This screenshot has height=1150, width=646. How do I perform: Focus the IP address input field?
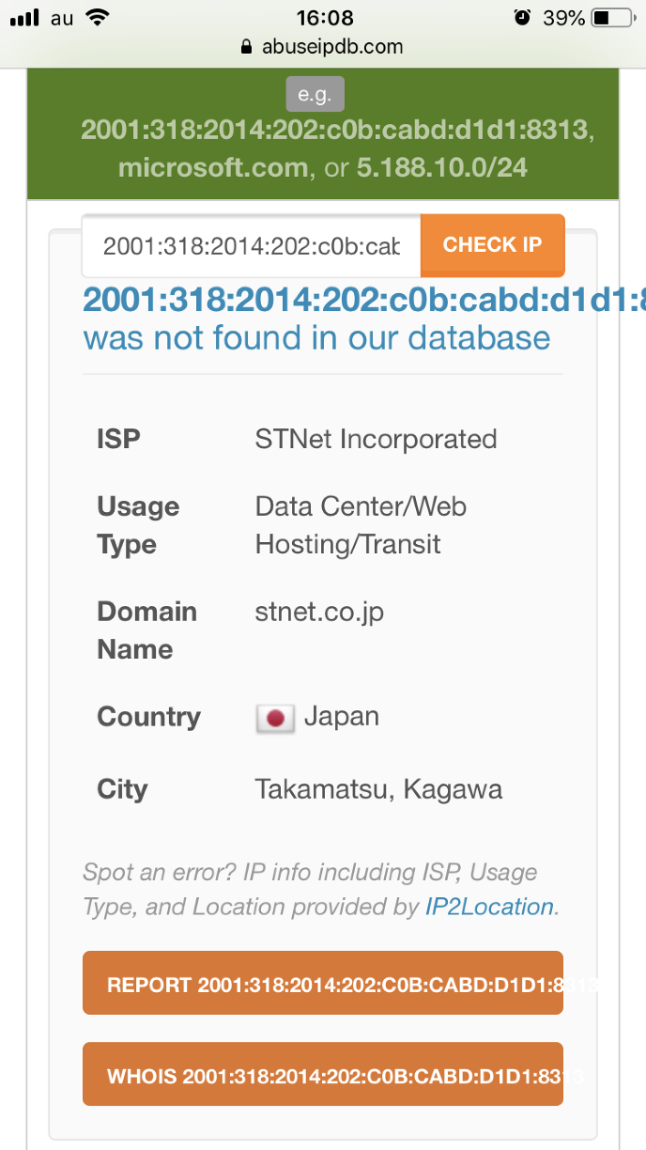tap(252, 246)
